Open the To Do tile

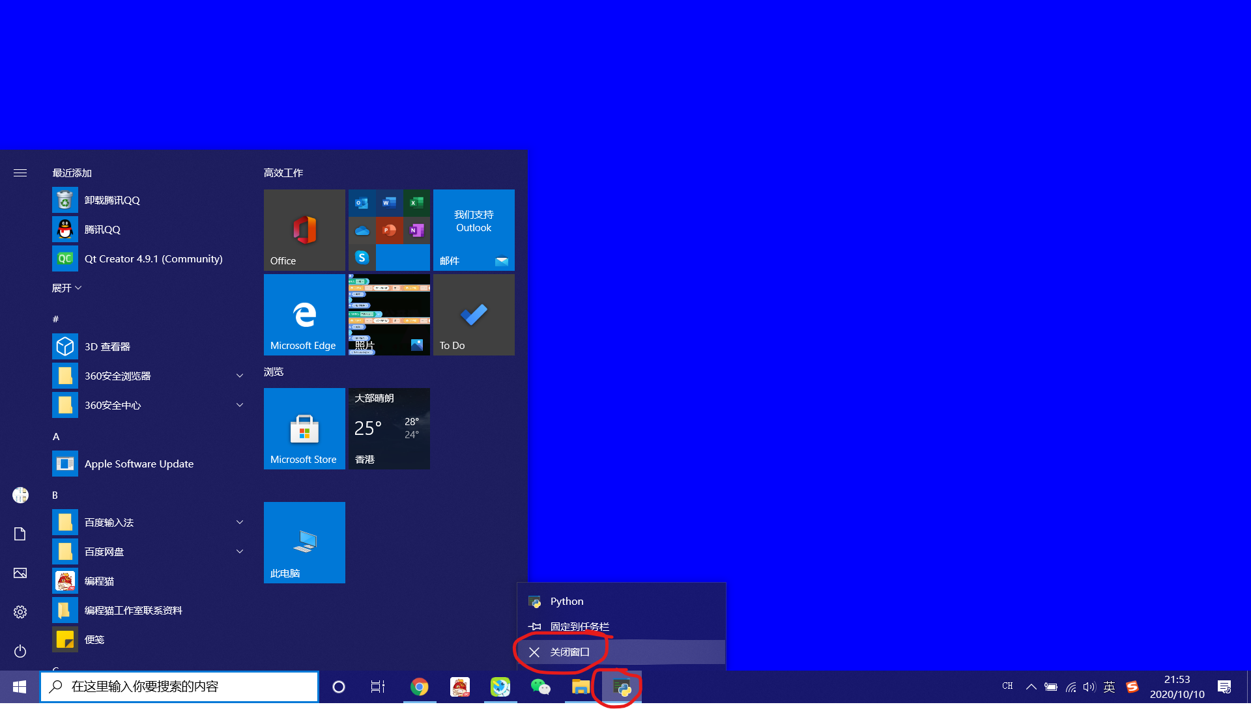[x=474, y=314]
